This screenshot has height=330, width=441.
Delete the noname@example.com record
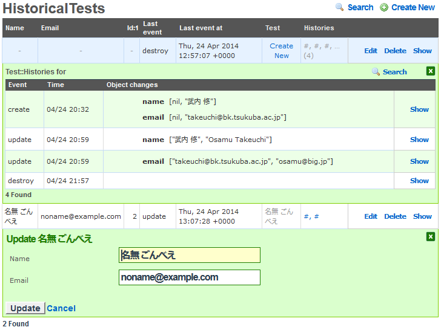click(395, 216)
